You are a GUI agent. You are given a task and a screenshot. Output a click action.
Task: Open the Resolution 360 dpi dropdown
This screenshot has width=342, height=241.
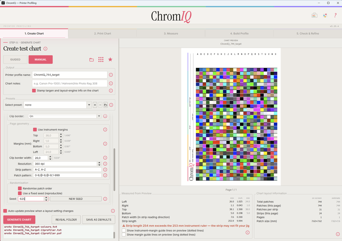pyautogui.click(x=99, y=164)
